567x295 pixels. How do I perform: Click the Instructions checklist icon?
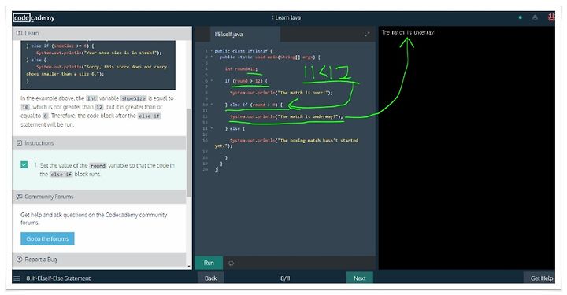click(x=19, y=143)
